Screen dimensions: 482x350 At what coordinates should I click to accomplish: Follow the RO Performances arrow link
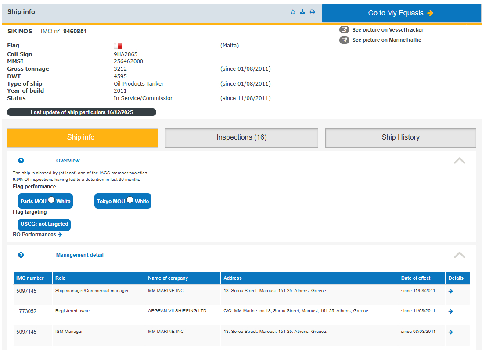point(60,235)
